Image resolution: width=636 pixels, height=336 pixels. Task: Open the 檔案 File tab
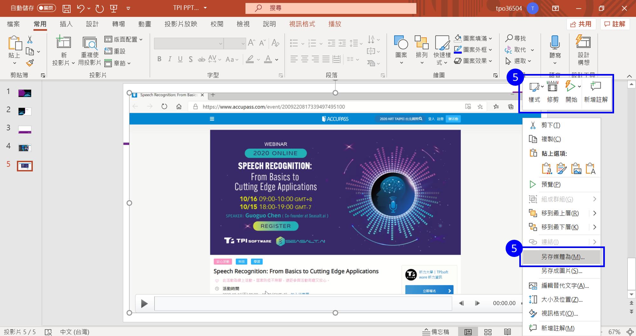tap(13, 24)
